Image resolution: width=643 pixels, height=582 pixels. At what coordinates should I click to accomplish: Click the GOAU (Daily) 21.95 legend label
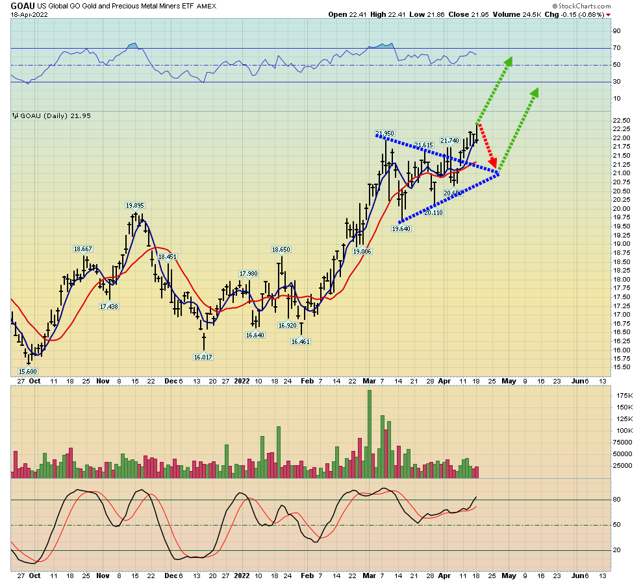click(55, 116)
